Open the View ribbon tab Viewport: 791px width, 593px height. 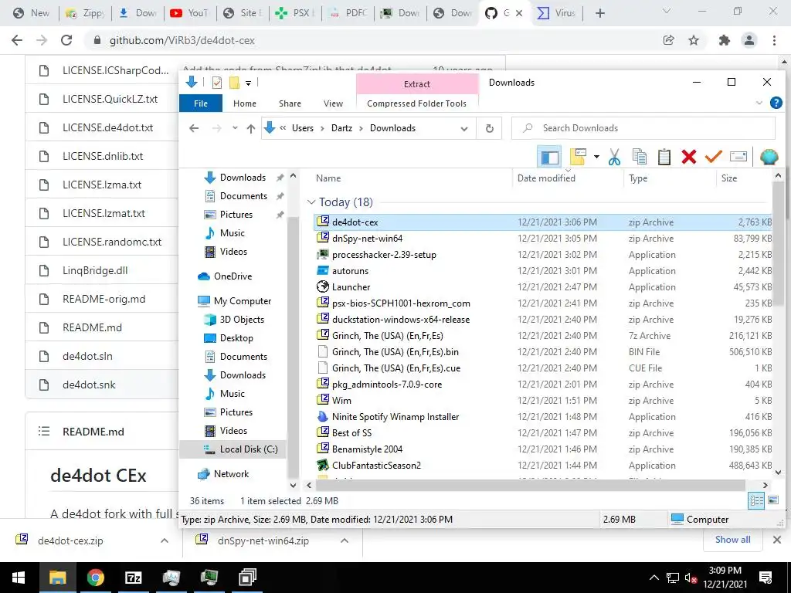(x=334, y=103)
